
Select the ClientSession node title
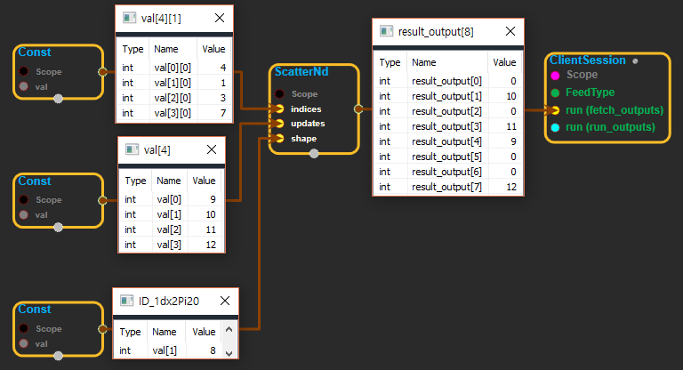point(587,60)
